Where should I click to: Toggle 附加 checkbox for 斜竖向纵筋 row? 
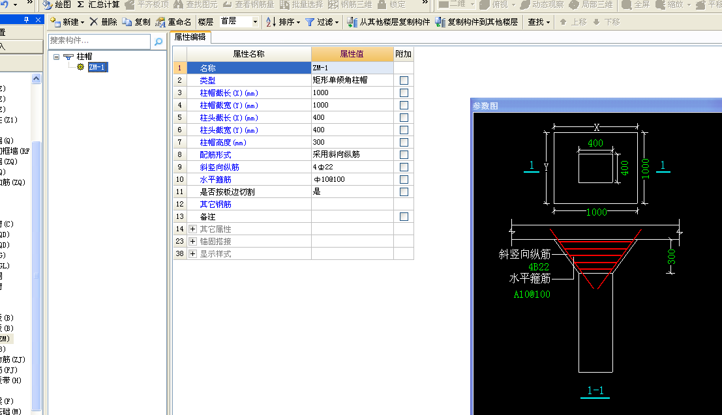coord(404,167)
